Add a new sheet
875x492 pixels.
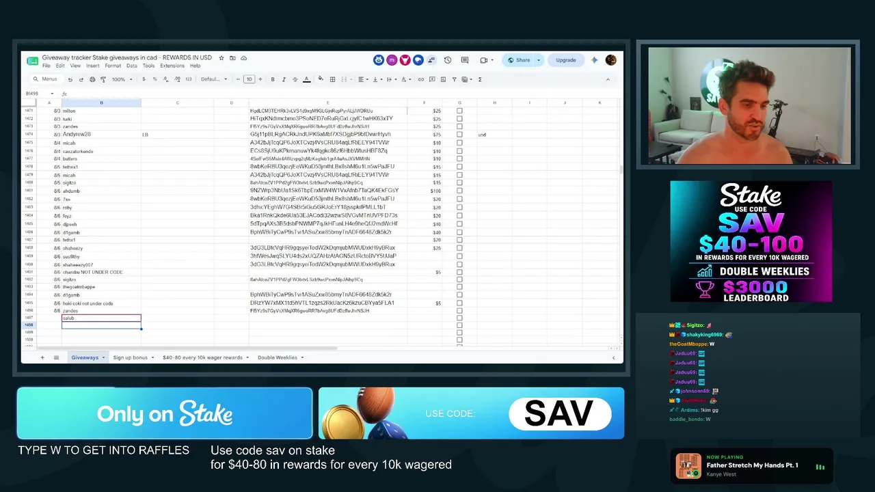pos(42,357)
